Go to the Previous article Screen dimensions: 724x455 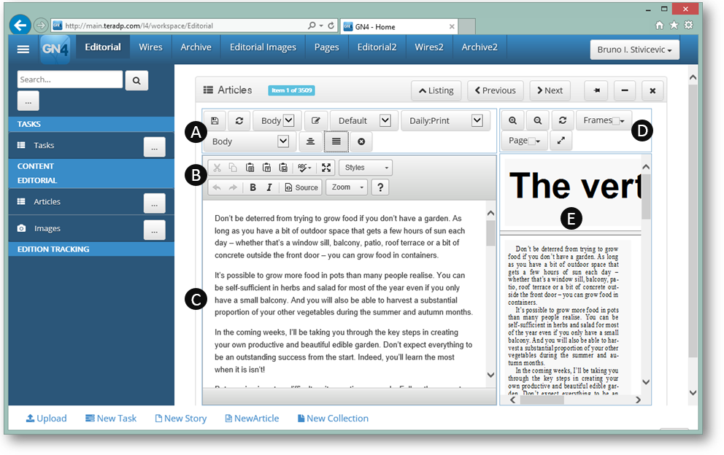click(495, 90)
